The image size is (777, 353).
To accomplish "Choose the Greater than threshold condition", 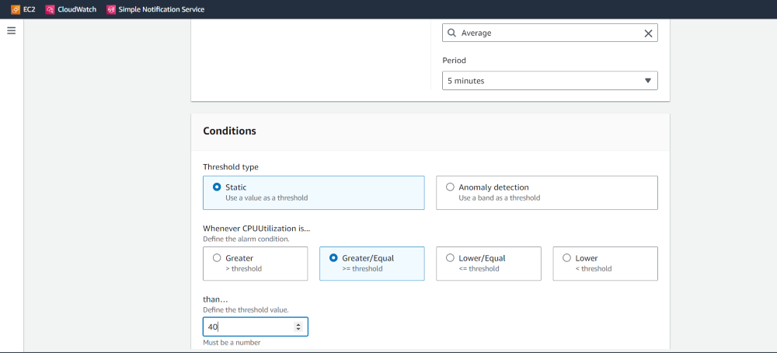I will coord(217,258).
